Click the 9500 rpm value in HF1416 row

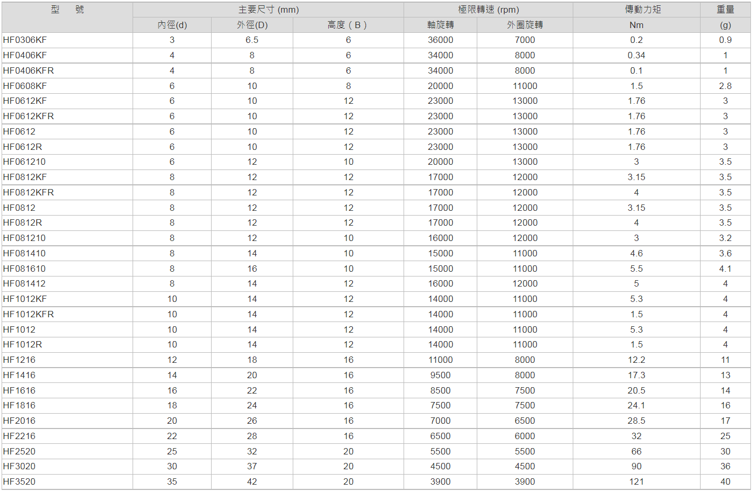[x=440, y=376]
